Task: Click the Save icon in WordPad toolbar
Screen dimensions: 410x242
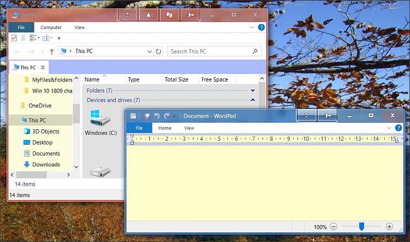Action: pyautogui.click(x=147, y=116)
